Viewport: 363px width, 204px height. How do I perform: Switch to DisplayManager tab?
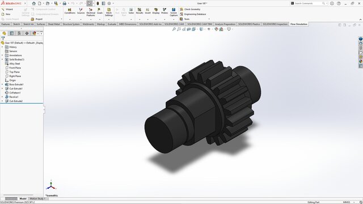click(34, 33)
